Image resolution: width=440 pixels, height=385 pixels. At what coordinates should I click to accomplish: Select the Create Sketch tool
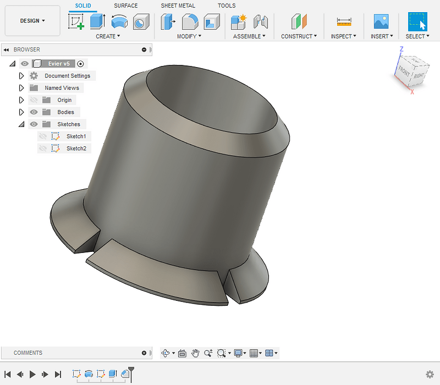click(x=76, y=21)
